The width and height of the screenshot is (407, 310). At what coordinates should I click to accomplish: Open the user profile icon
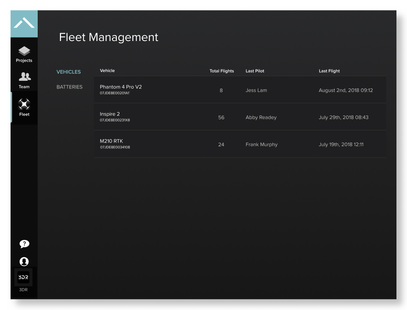tap(24, 261)
